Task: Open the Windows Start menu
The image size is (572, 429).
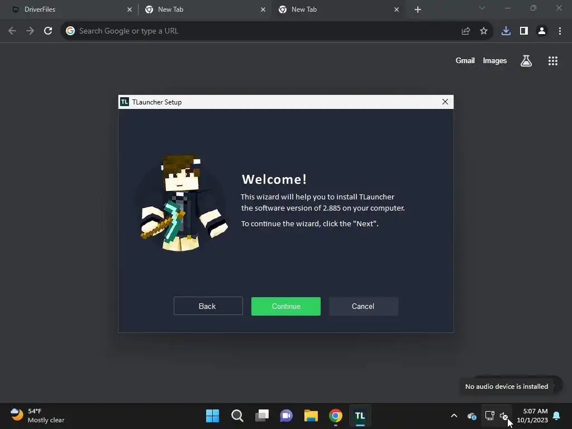Action: (212, 416)
